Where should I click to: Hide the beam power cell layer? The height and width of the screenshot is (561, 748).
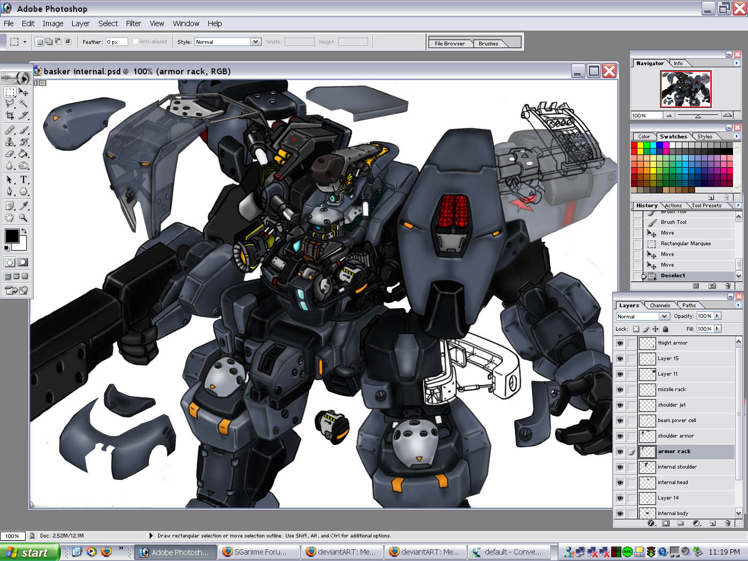point(620,420)
